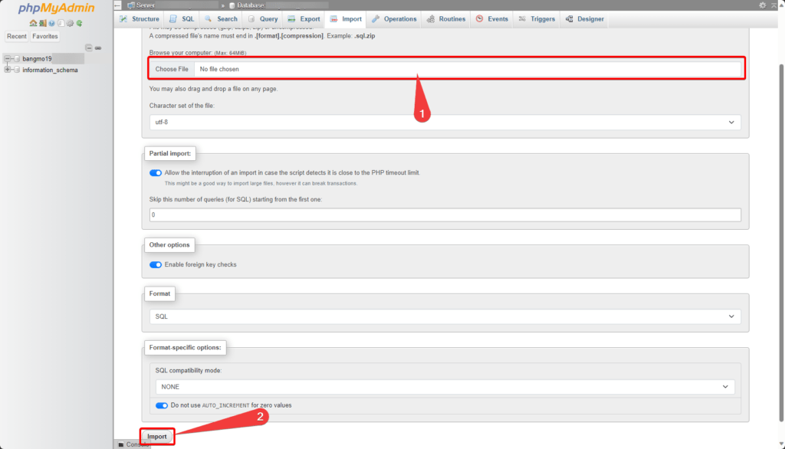The image size is (785, 449).
Task: Open the SQL compatibility mode NONE dropdown
Action: click(x=445, y=387)
